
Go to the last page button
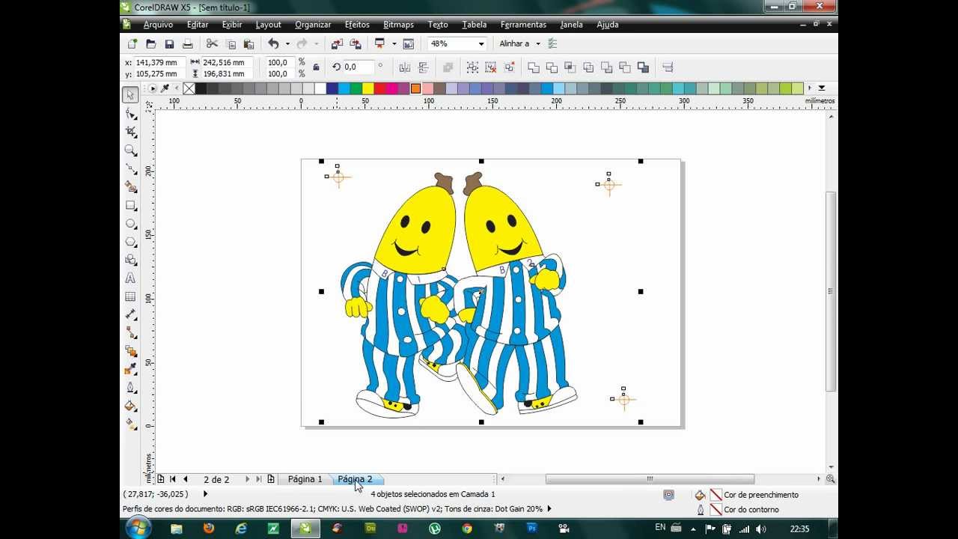(259, 479)
